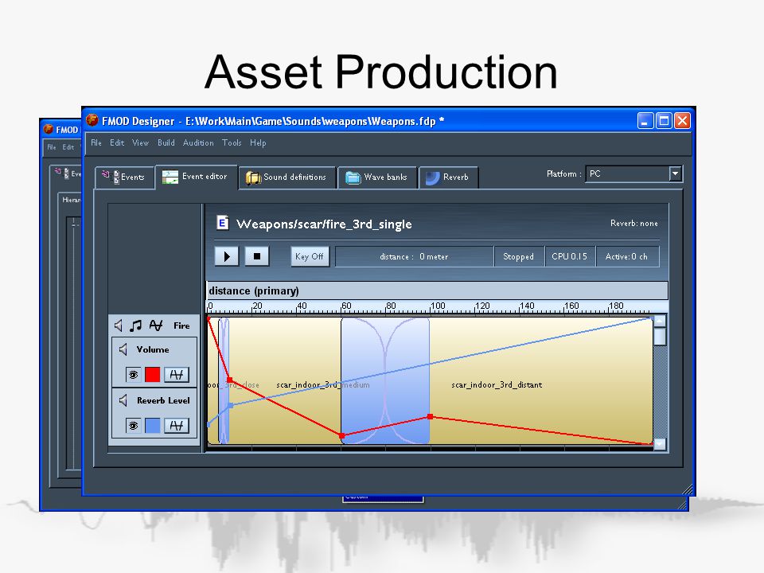764x573 pixels.
Task: Open the Build menu
Action: click(x=166, y=142)
